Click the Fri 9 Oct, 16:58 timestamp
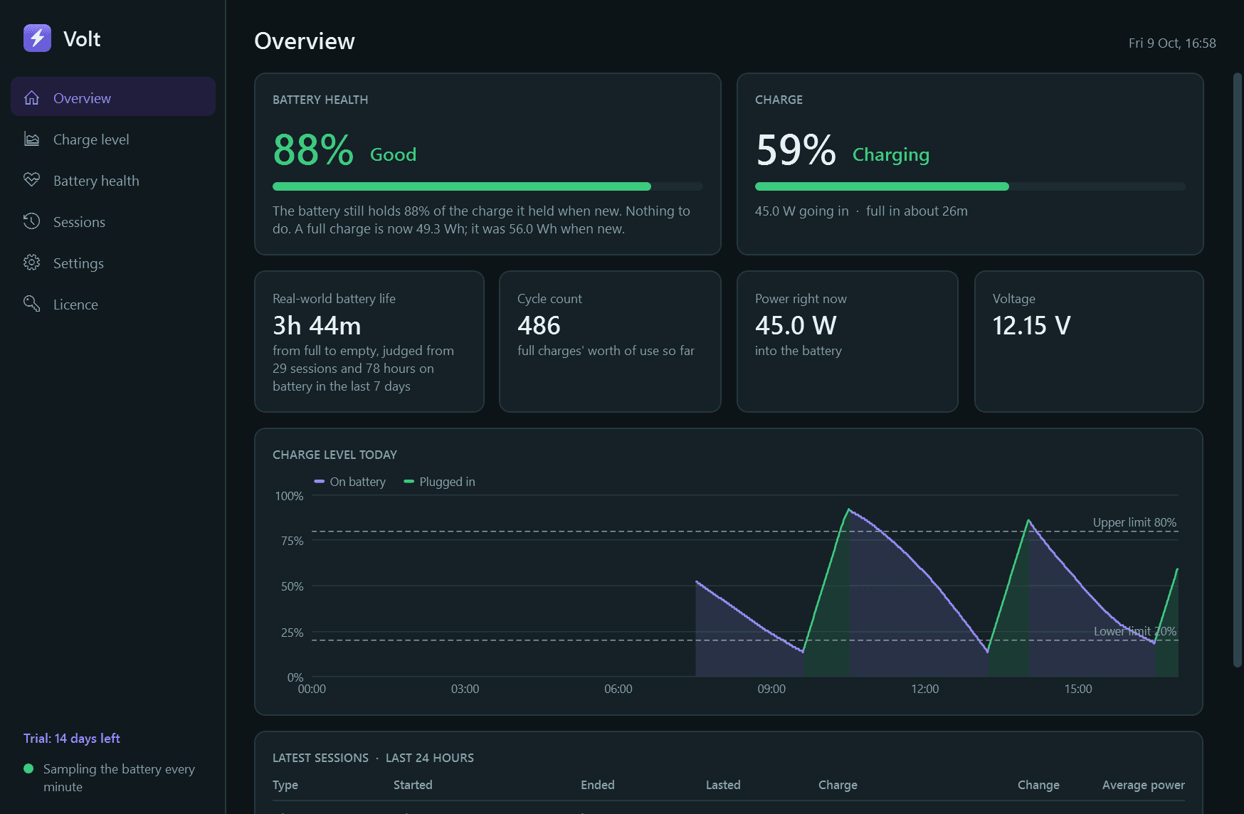 1172,43
